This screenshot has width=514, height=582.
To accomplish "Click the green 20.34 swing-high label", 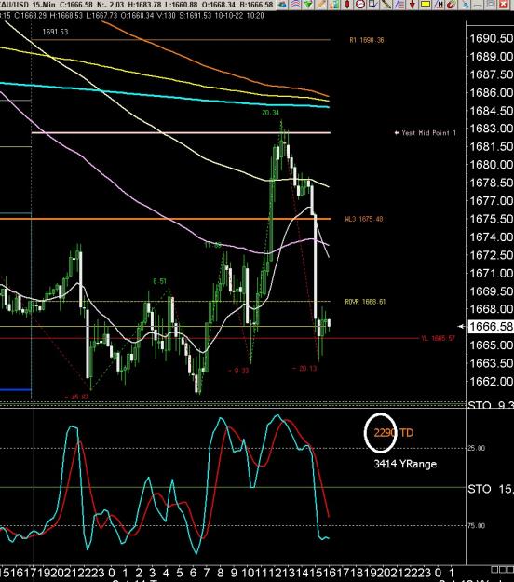I will click(x=270, y=113).
